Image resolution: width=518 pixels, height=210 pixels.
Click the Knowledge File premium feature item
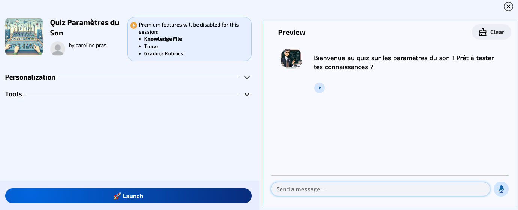click(x=163, y=39)
